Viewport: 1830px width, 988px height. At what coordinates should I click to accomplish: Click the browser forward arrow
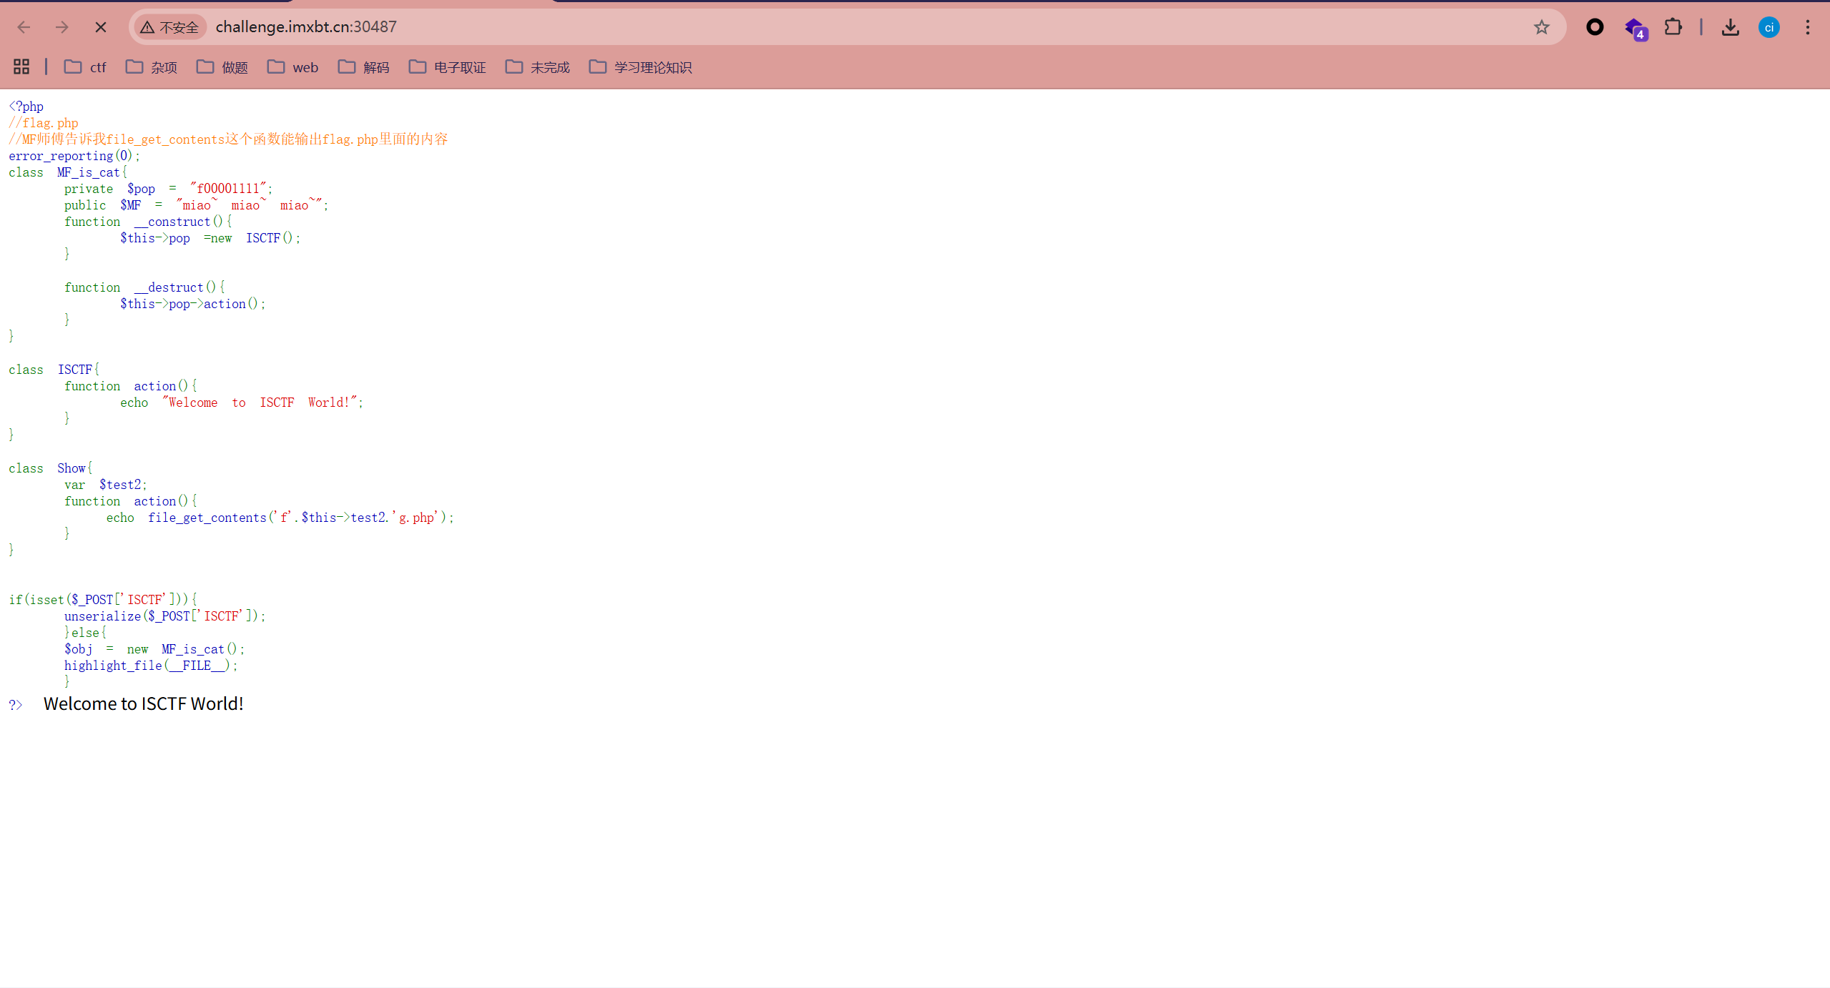[x=62, y=27]
